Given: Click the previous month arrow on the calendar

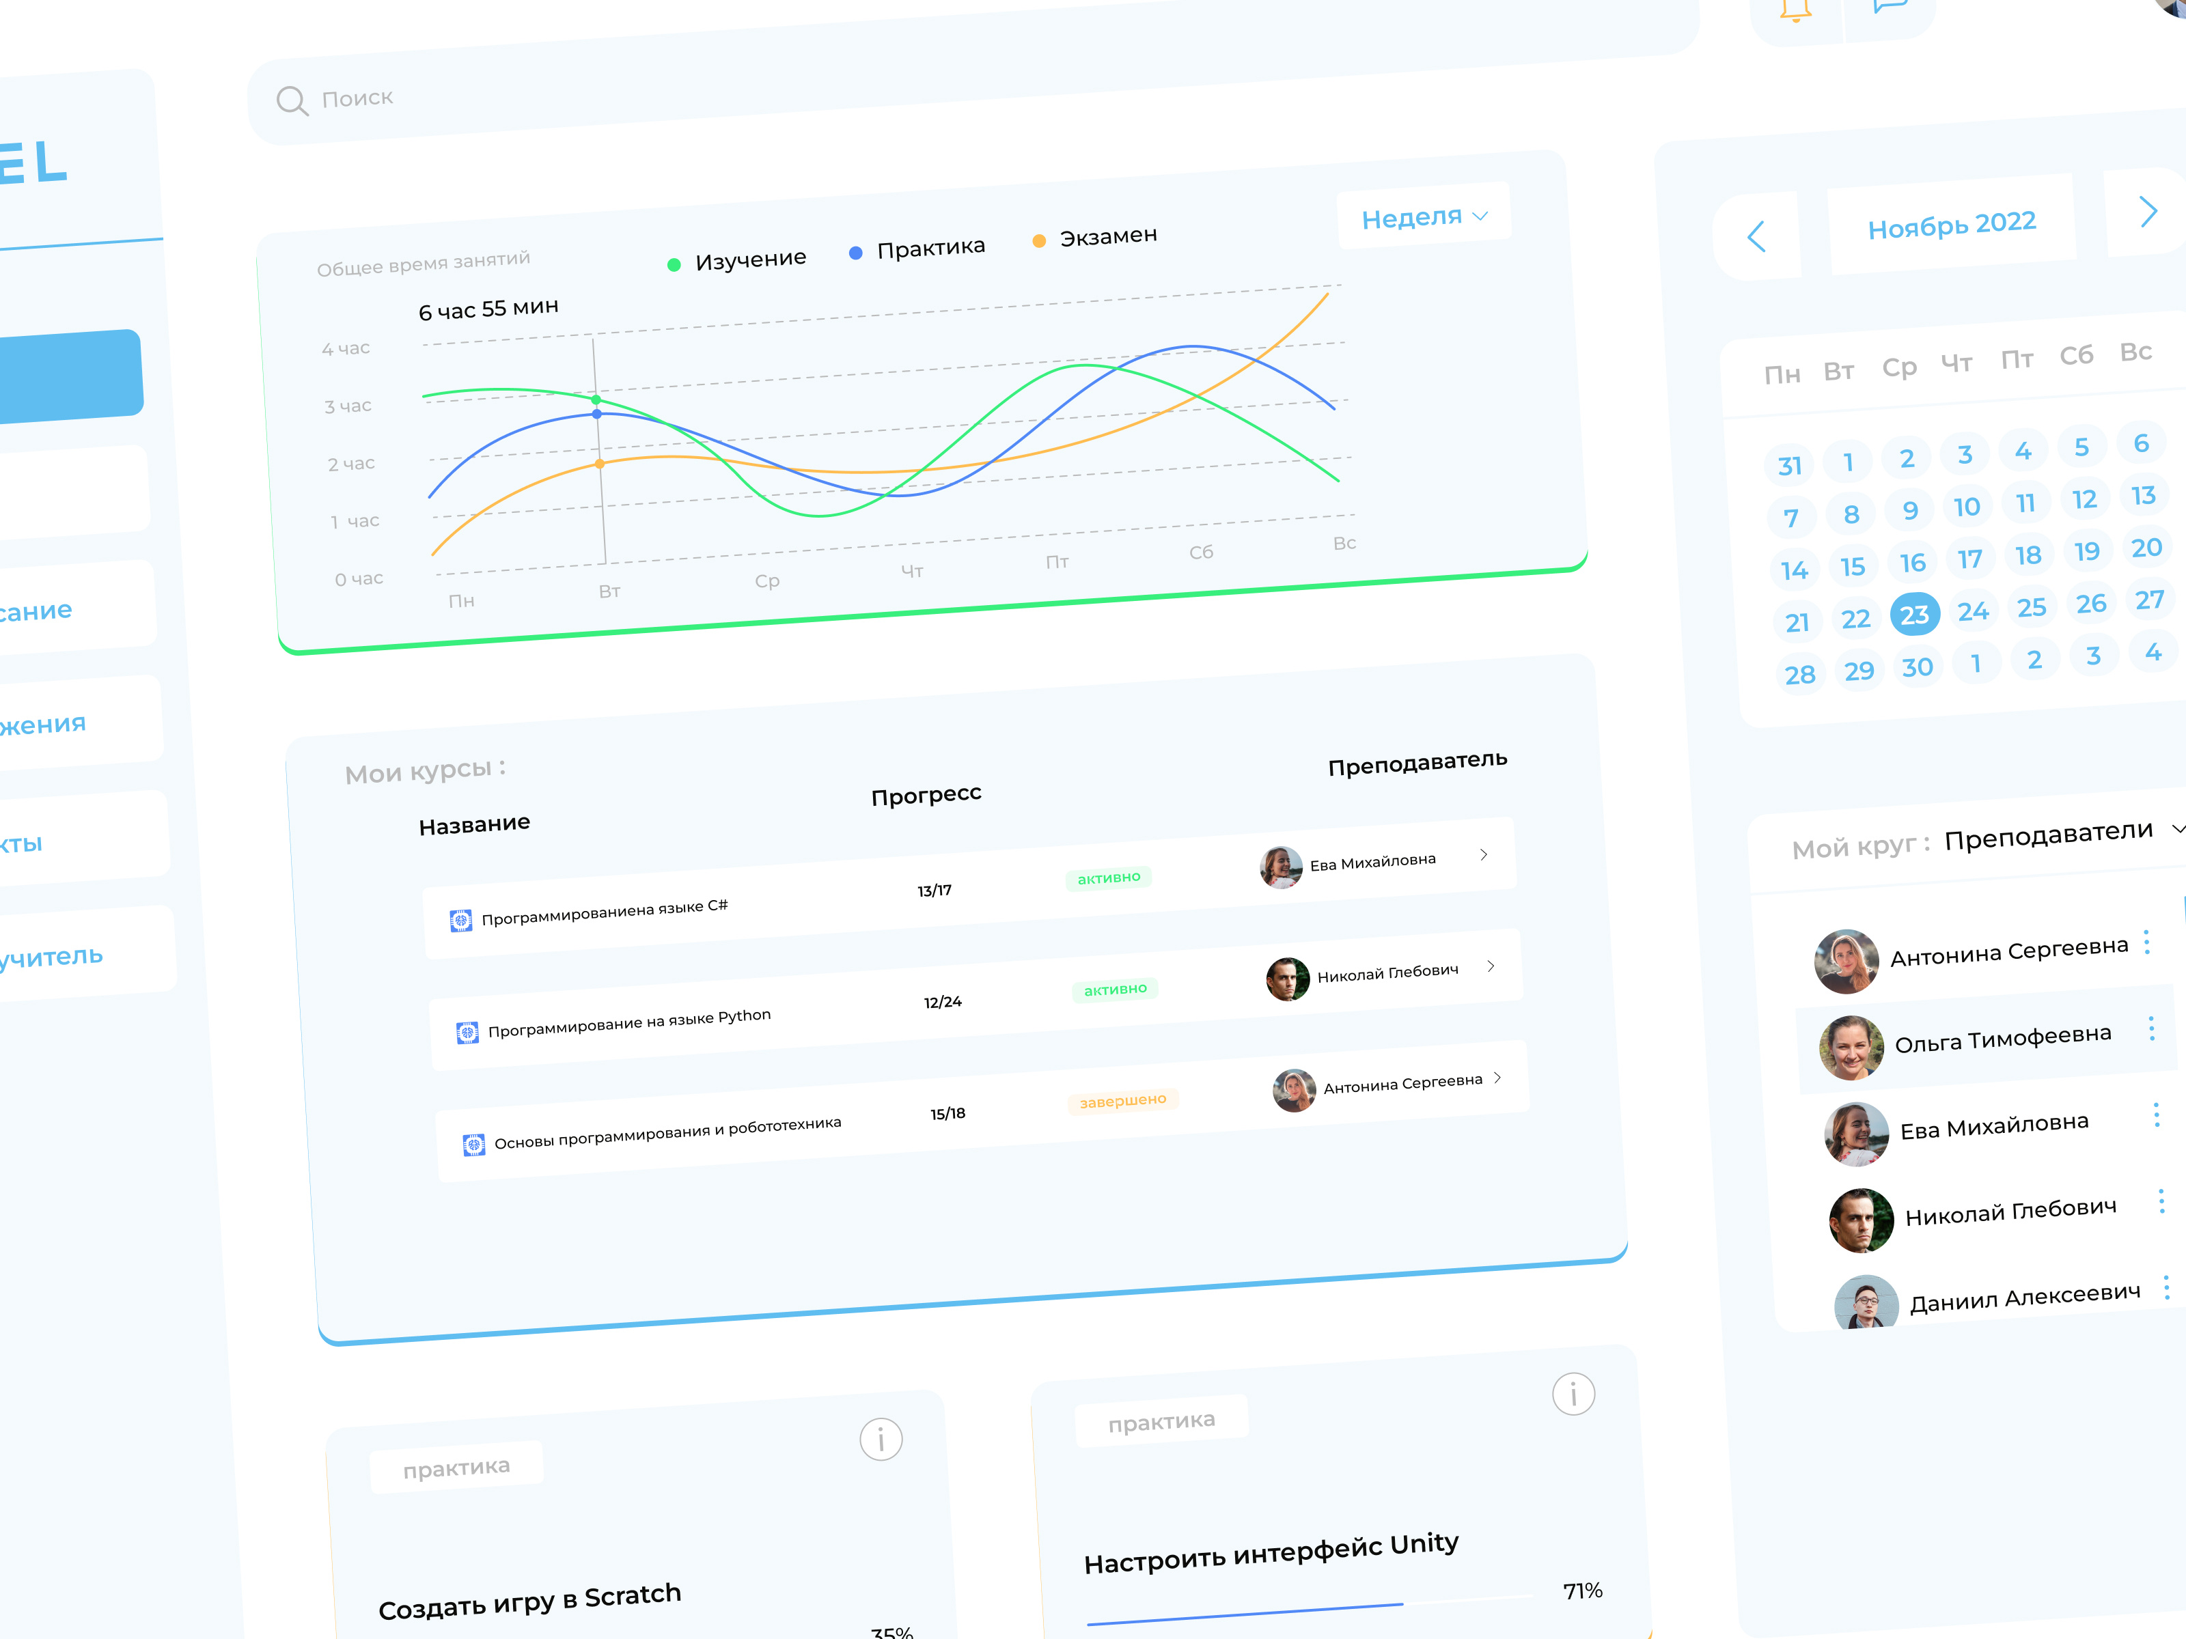Looking at the screenshot, I should [1757, 238].
